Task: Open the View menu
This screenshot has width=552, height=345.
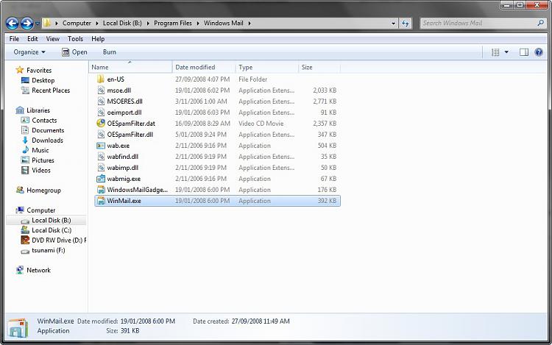Action: (x=53, y=39)
